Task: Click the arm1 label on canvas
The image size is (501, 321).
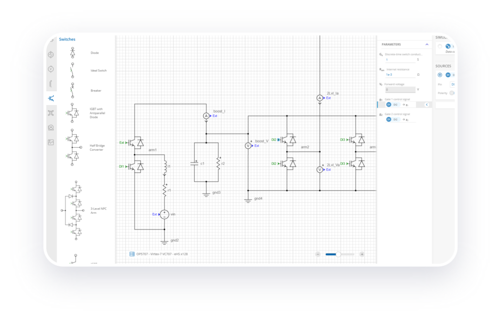Action: 153,150
